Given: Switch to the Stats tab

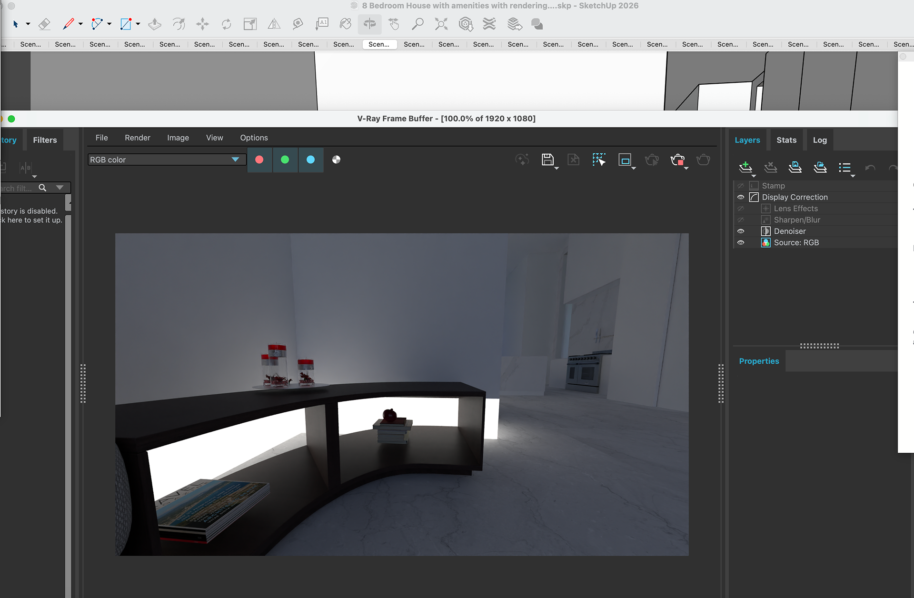Looking at the screenshot, I should pyautogui.click(x=786, y=140).
